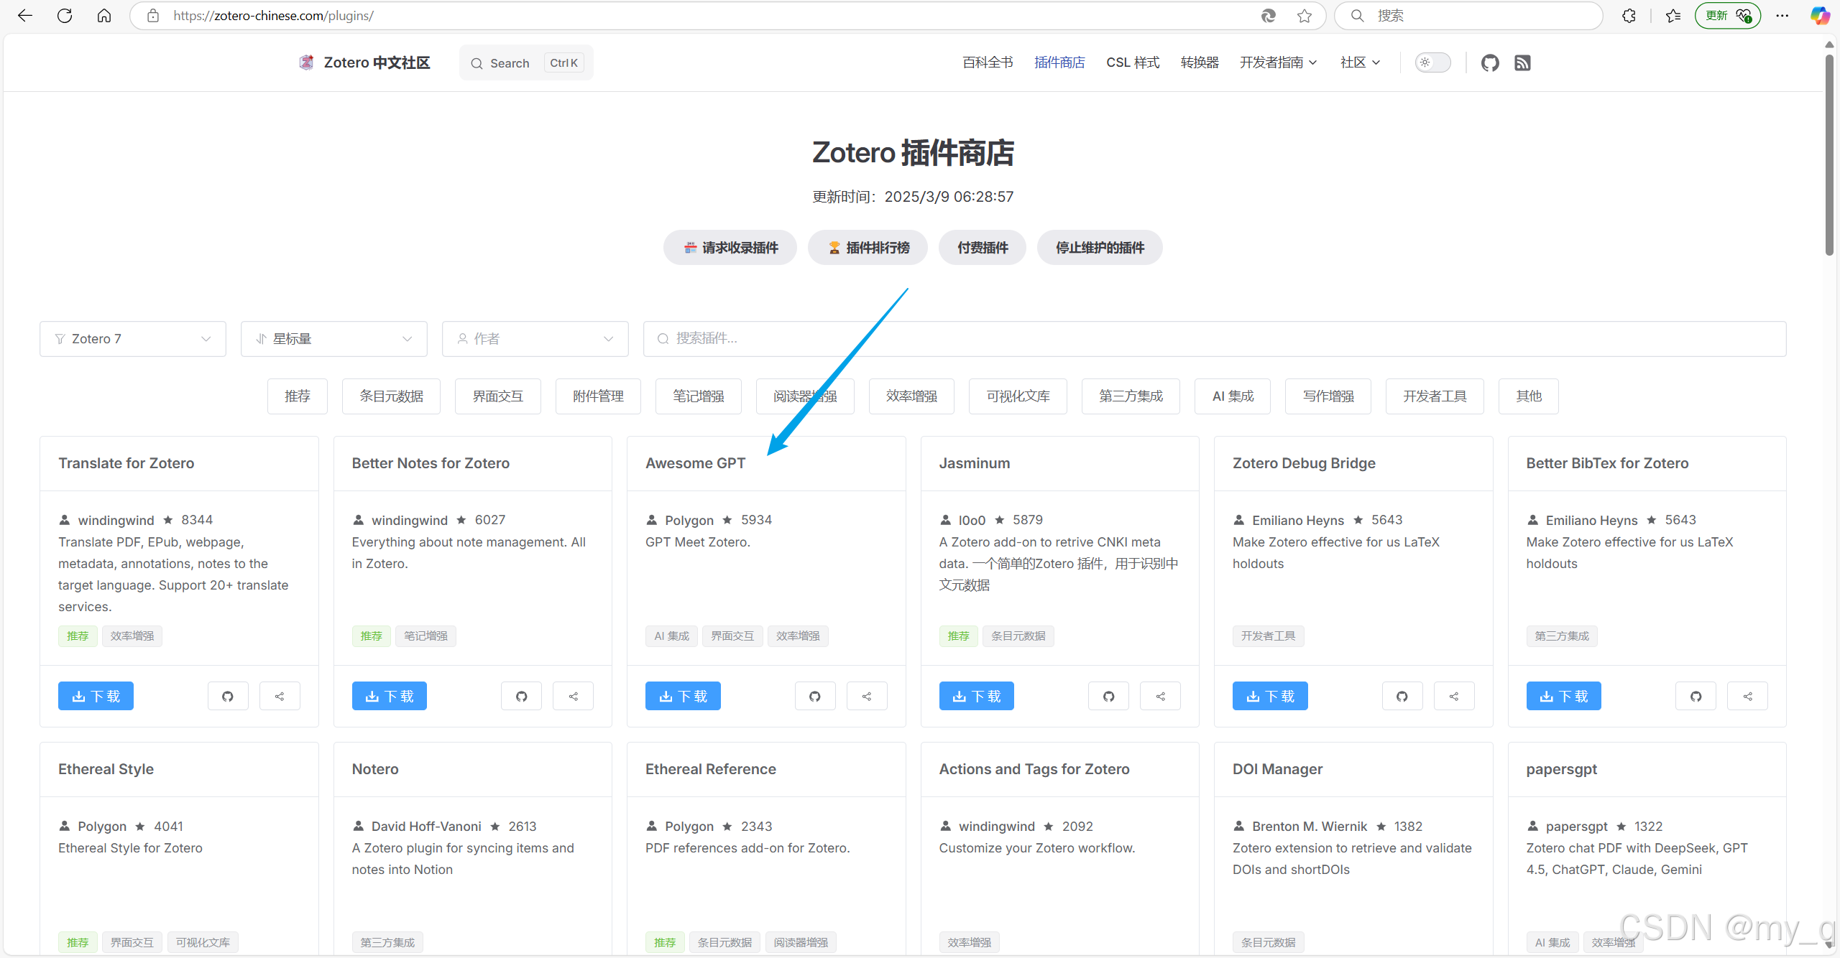Open GitHub page for Jasminum
This screenshot has width=1840, height=958.
pos(1108,696)
